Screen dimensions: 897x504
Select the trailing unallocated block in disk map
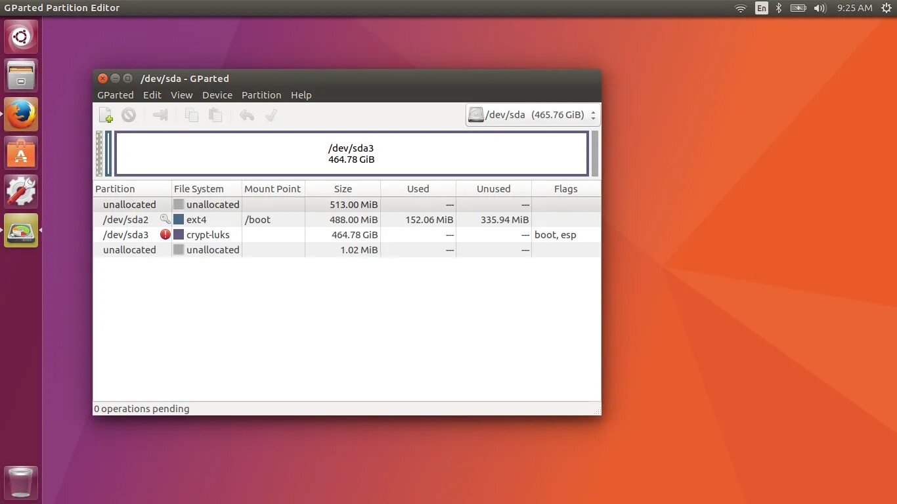(595, 154)
